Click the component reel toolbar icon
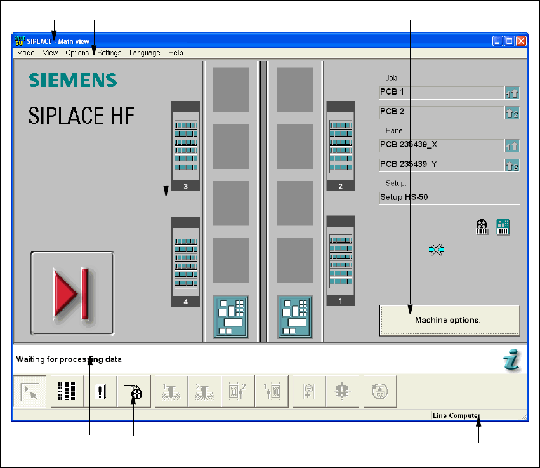This screenshot has width=540, height=468. click(133, 391)
